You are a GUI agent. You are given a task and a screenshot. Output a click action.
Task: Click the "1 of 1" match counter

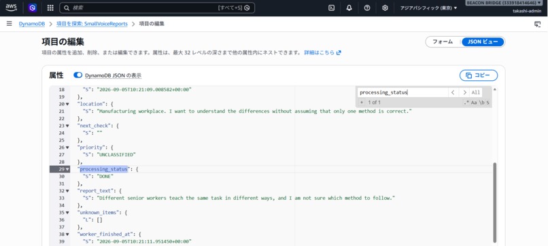374,103
